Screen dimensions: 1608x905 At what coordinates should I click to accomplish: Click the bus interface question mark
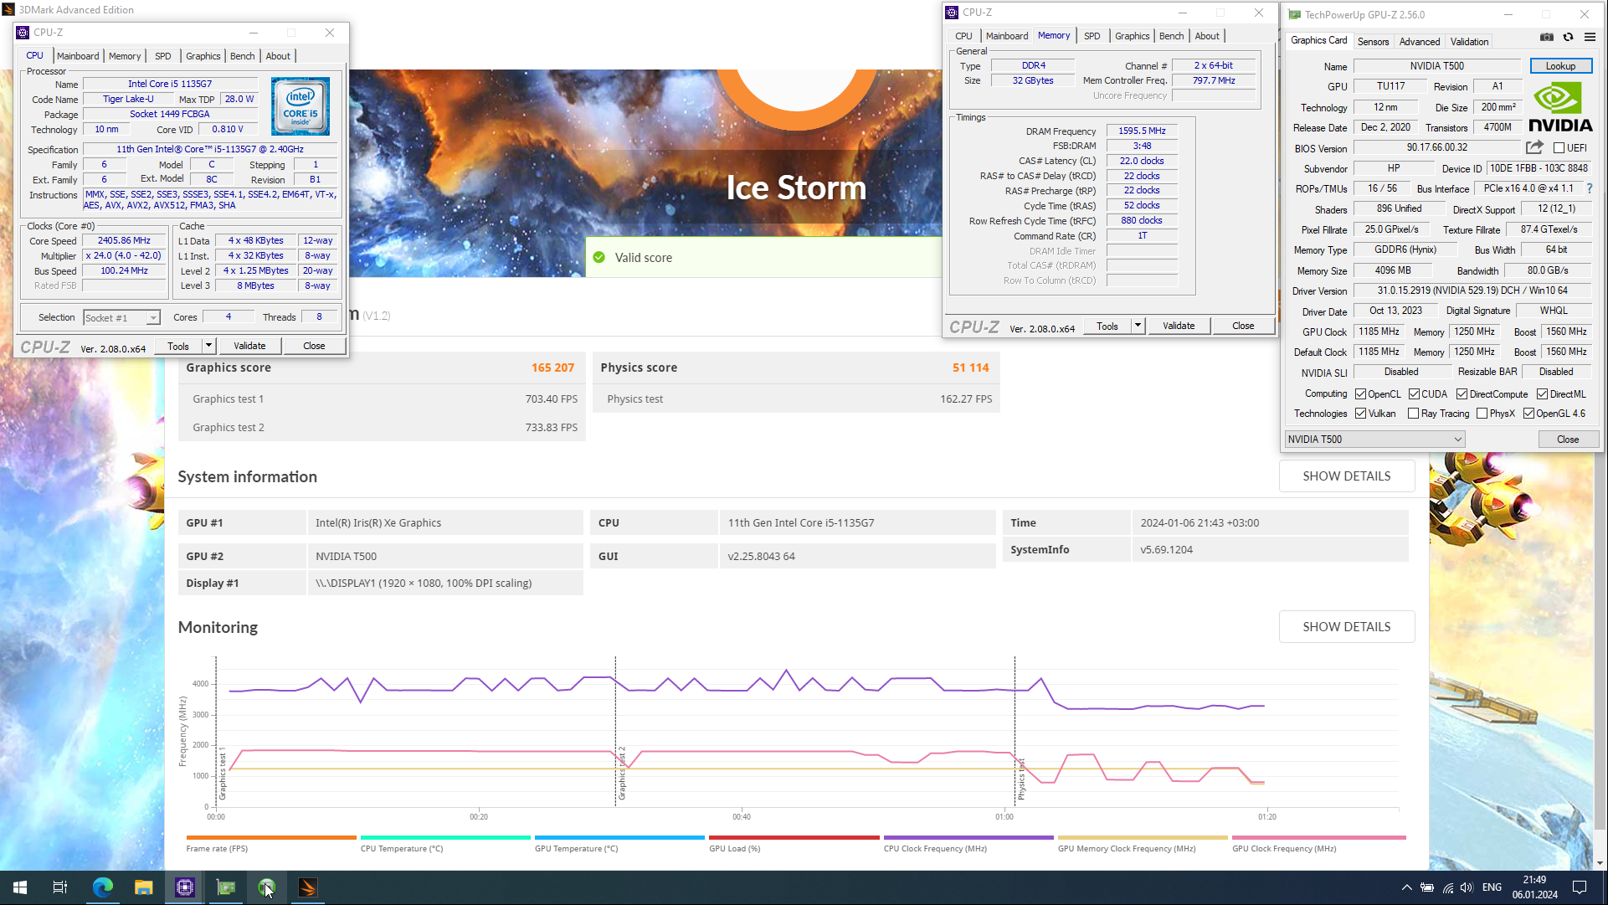click(1590, 188)
